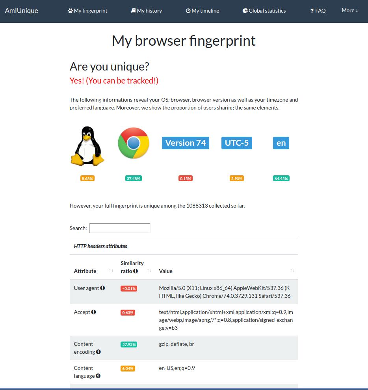Click info icon next to User agent
Image resolution: width=368 pixels, height=390 pixels.
(x=102, y=288)
